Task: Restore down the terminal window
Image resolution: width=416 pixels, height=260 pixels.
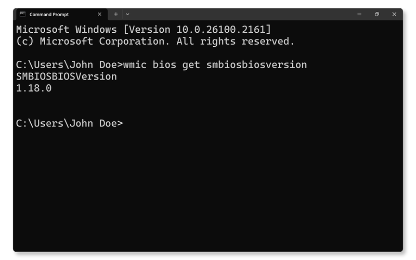Action: [x=376, y=14]
